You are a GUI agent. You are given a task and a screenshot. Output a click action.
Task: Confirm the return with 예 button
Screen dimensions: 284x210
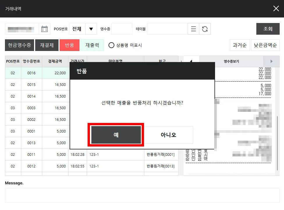tap(116, 135)
